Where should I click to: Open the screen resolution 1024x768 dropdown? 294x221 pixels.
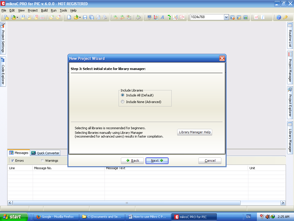pyautogui.click(x=226, y=17)
